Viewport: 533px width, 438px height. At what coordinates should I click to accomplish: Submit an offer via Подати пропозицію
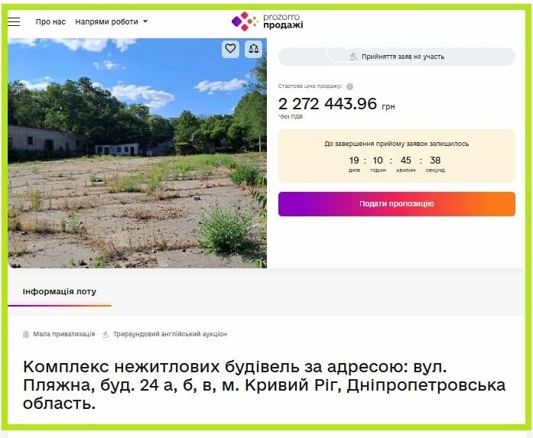click(397, 204)
